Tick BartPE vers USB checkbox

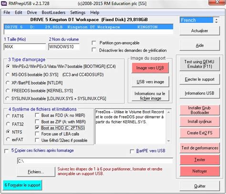click(x=132, y=151)
